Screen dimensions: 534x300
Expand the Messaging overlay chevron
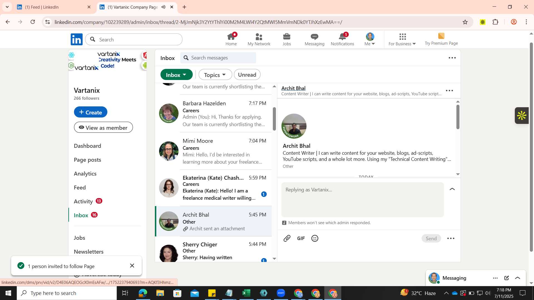pyautogui.click(x=518, y=278)
